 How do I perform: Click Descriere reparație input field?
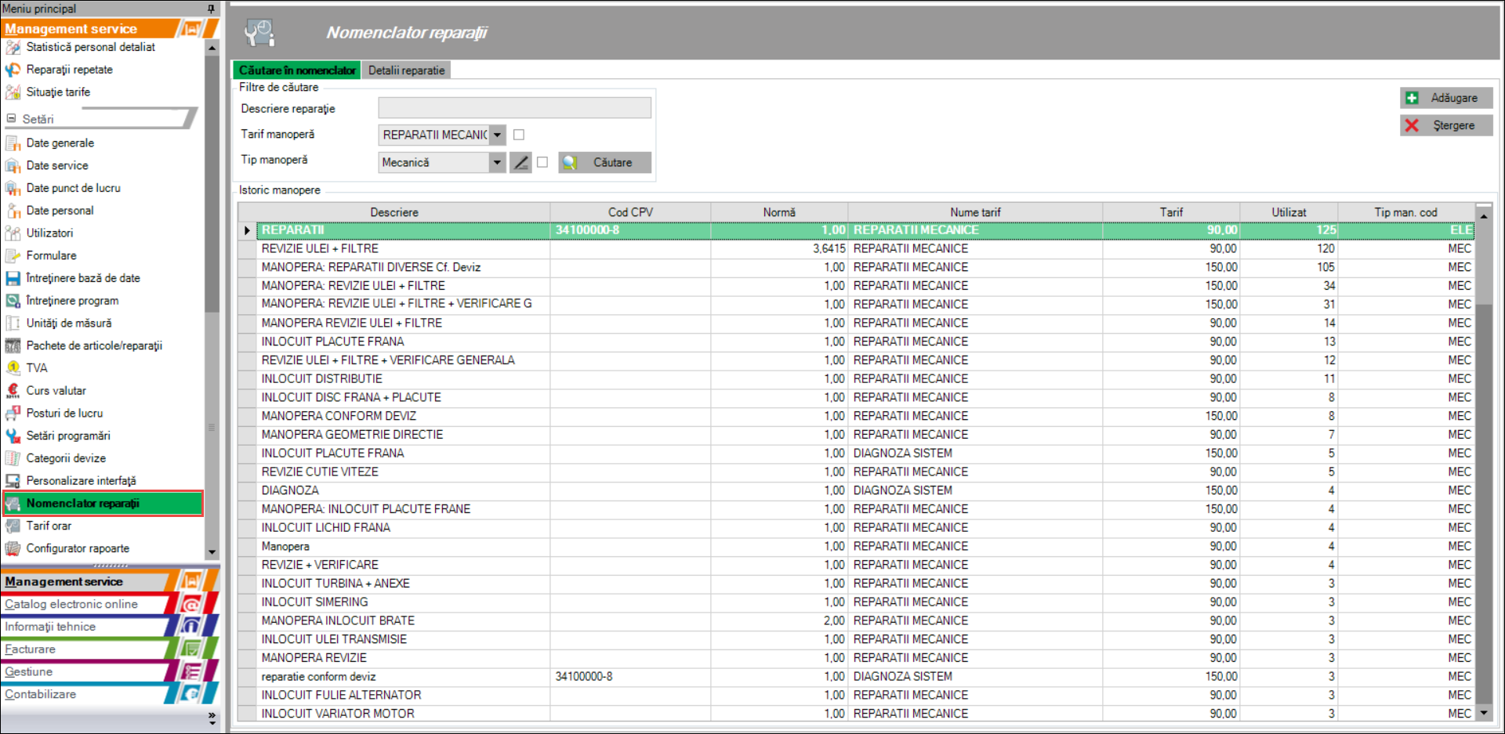[x=514, y=108]
